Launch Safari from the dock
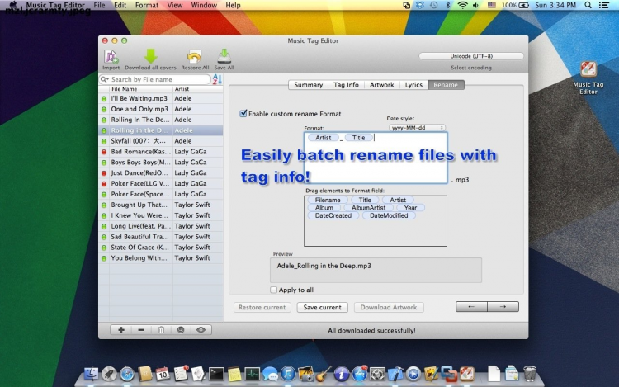Screen dimensions: 619x387 pyautogui.click(x=127, y=374)
